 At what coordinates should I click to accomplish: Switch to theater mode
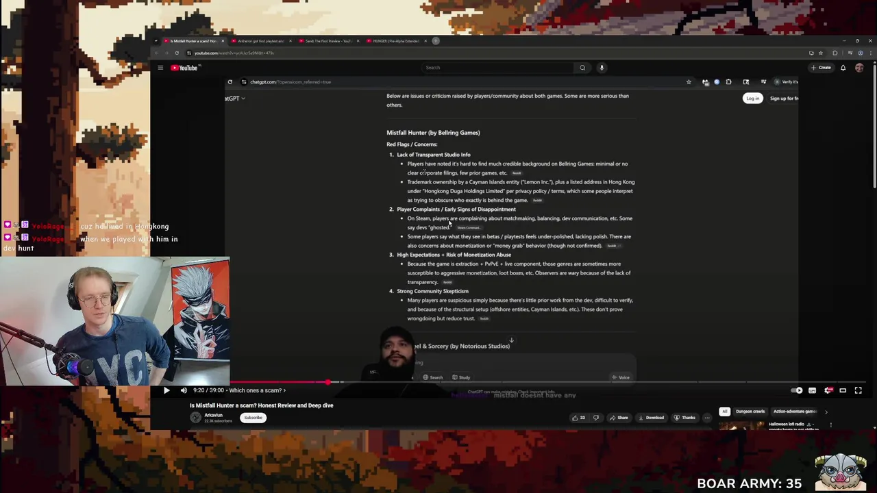coord(843,390)
